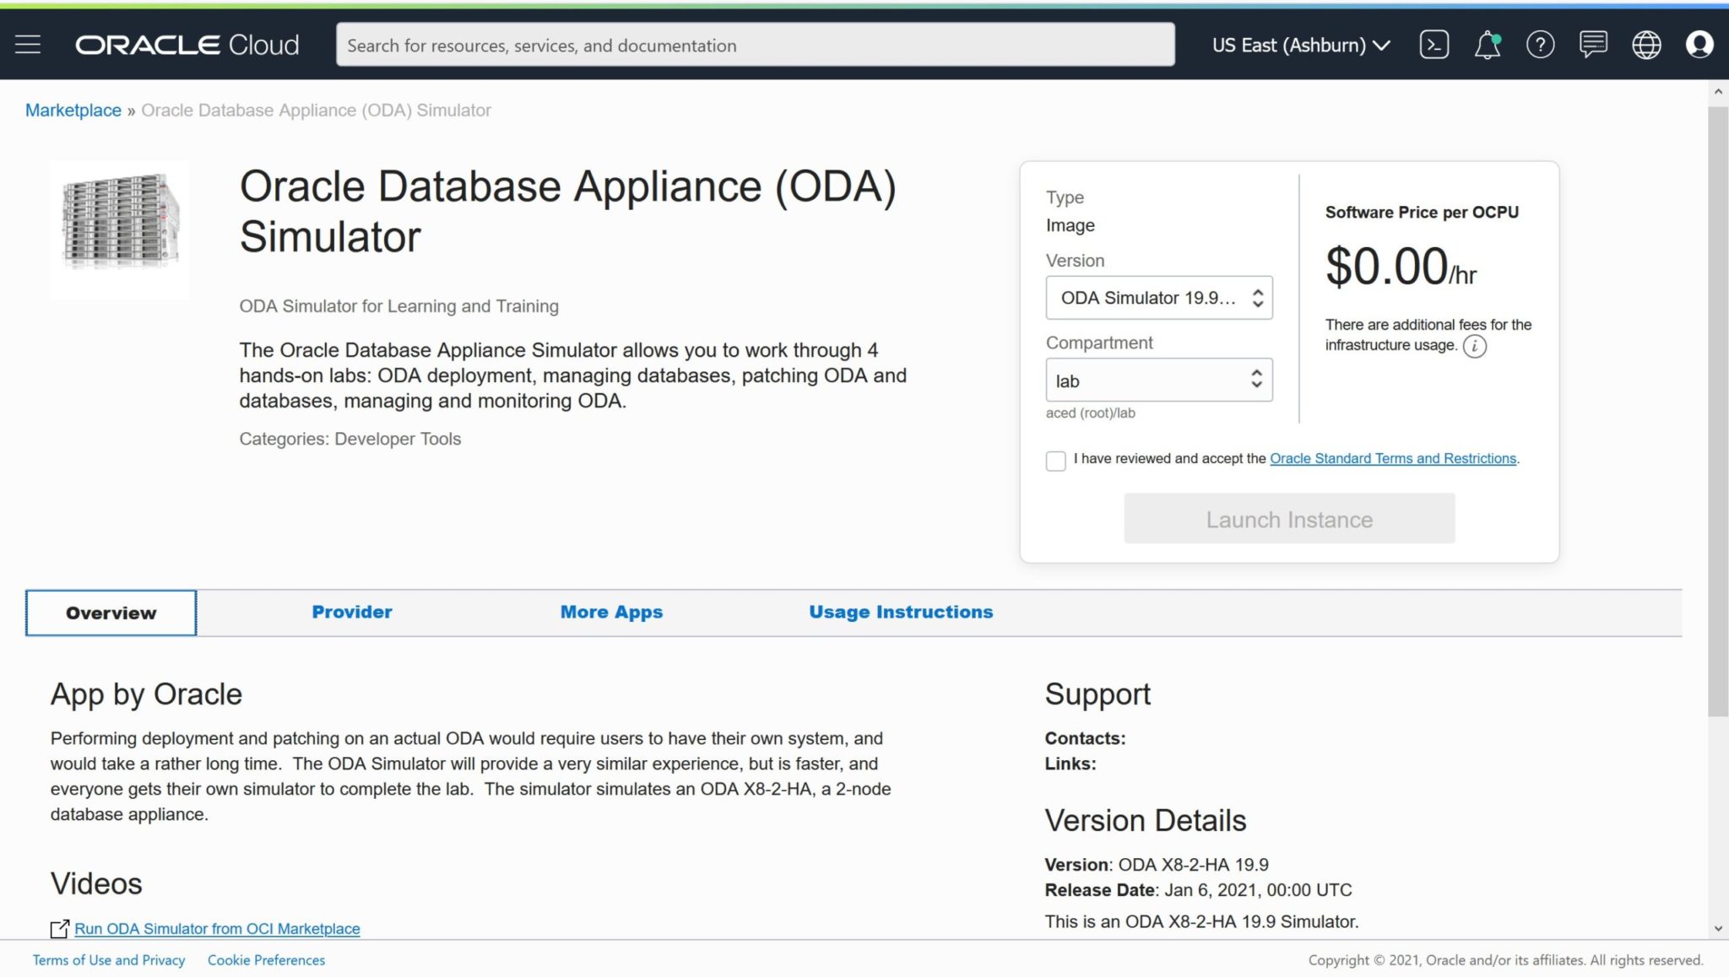Switch to the Usage Instructions tab
The image size is (1729, 977).
pos(901,612)
